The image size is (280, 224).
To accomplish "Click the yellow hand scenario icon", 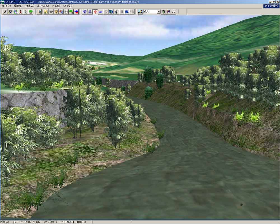I will pos(46,12).
